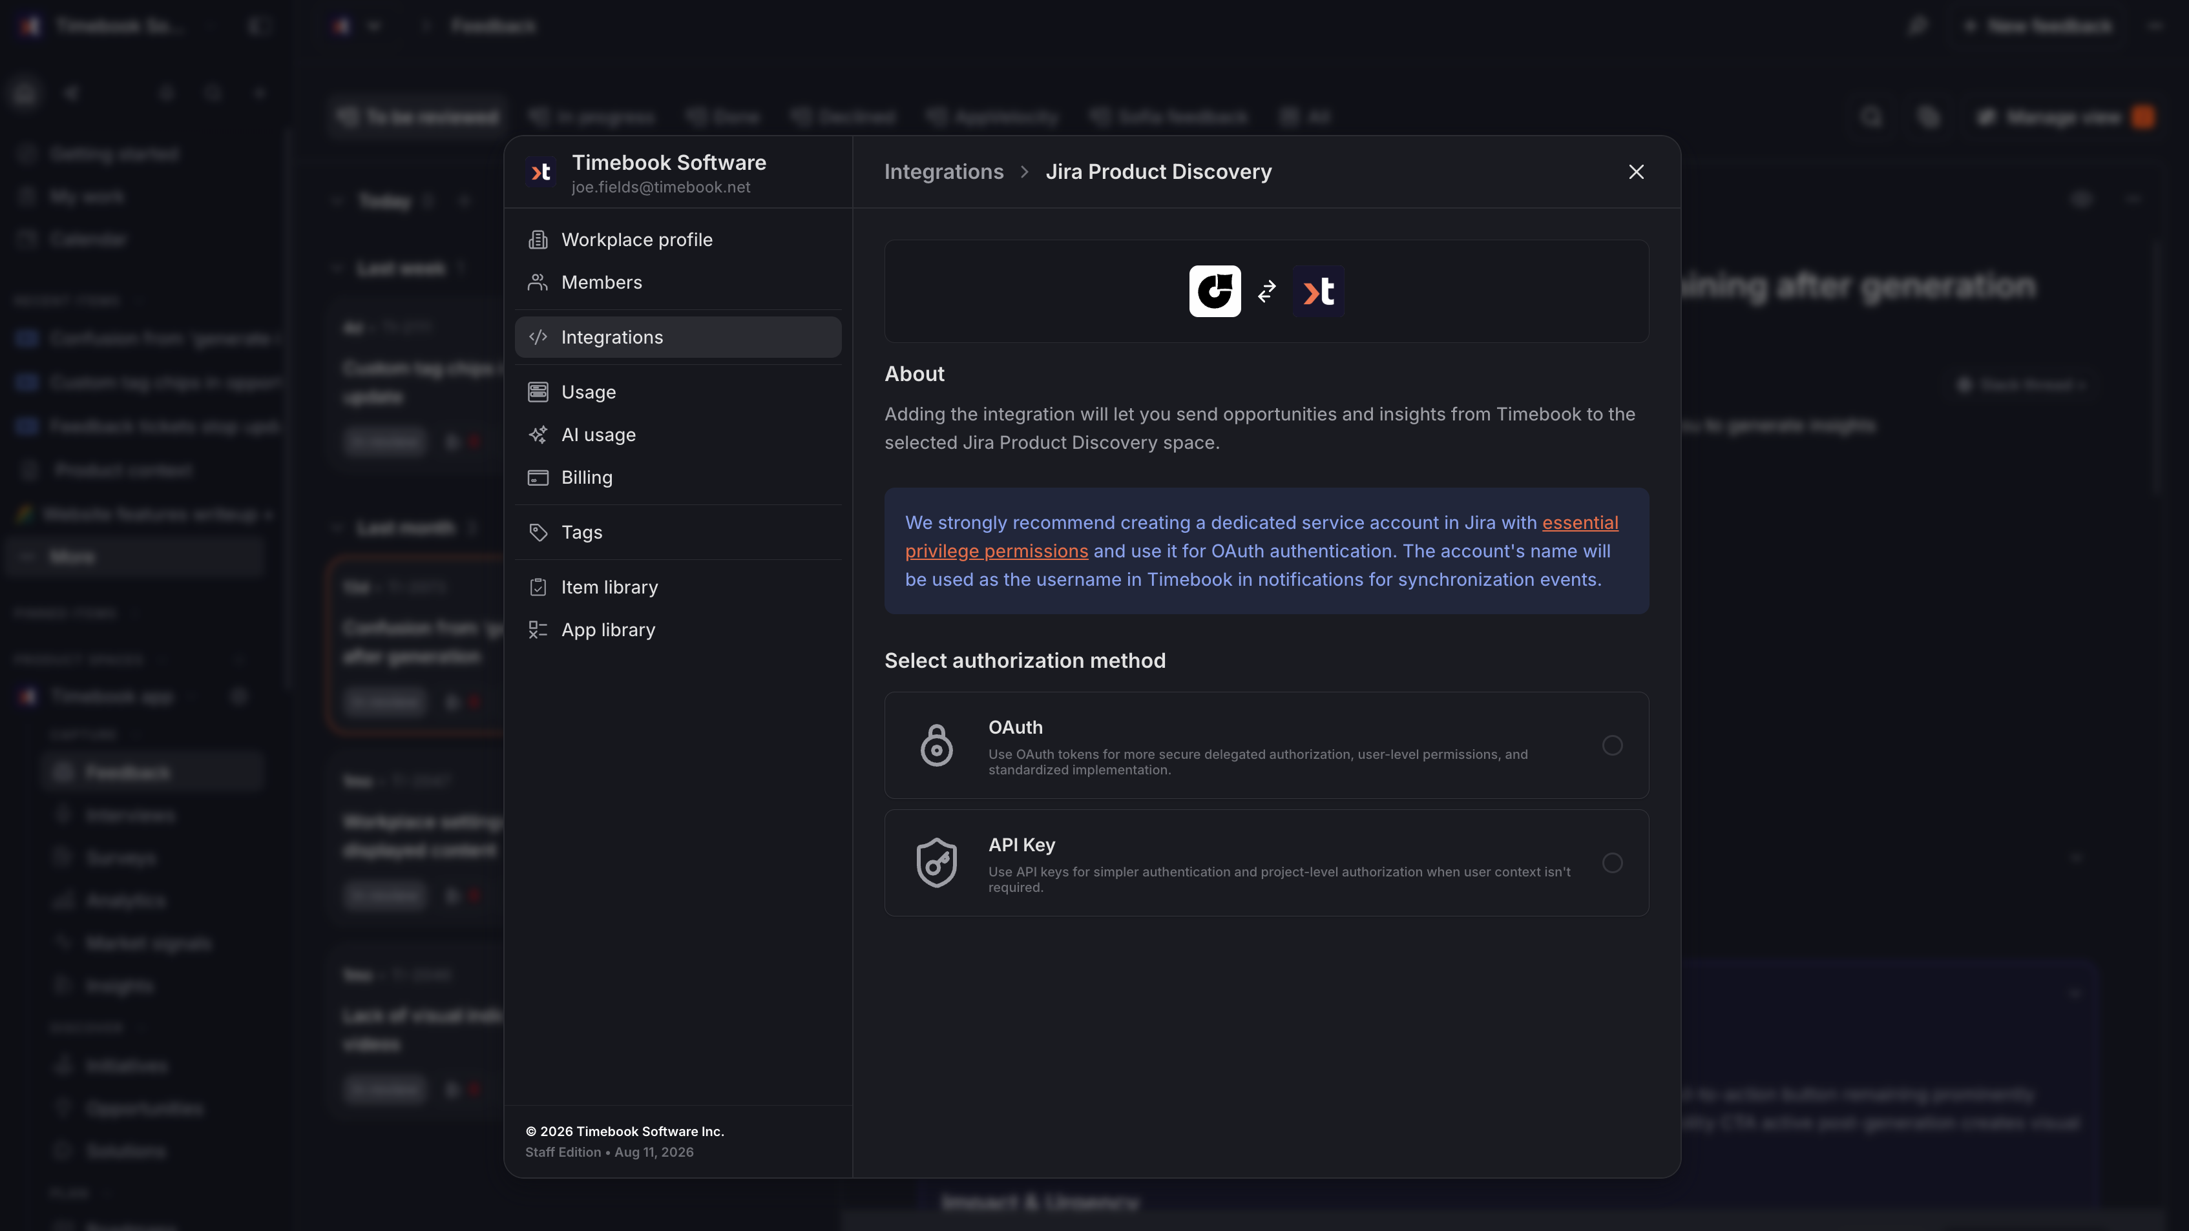Close the settings dialog

point(1636,172)
